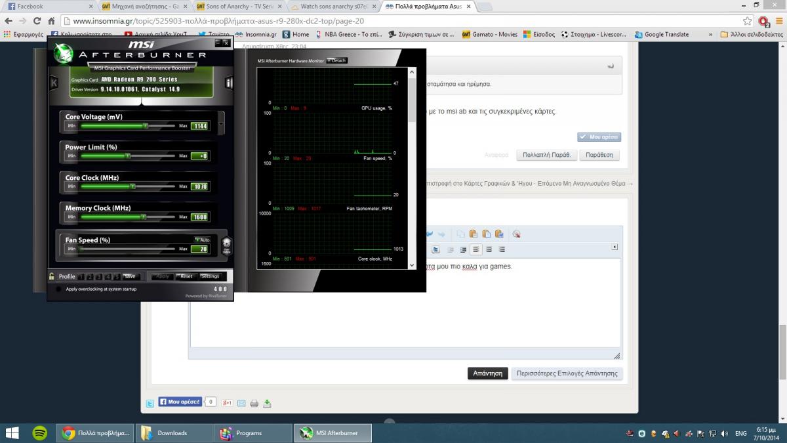Collapse the editor toolbar with the small arrow
Screen dimensions: 787x443
(615, 247)
